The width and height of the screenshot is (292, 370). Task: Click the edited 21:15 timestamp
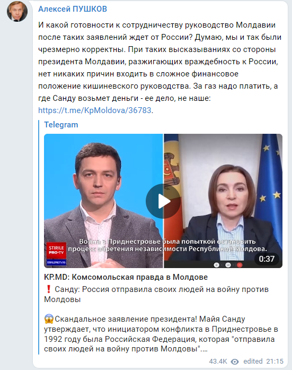(x=263, y=362)
